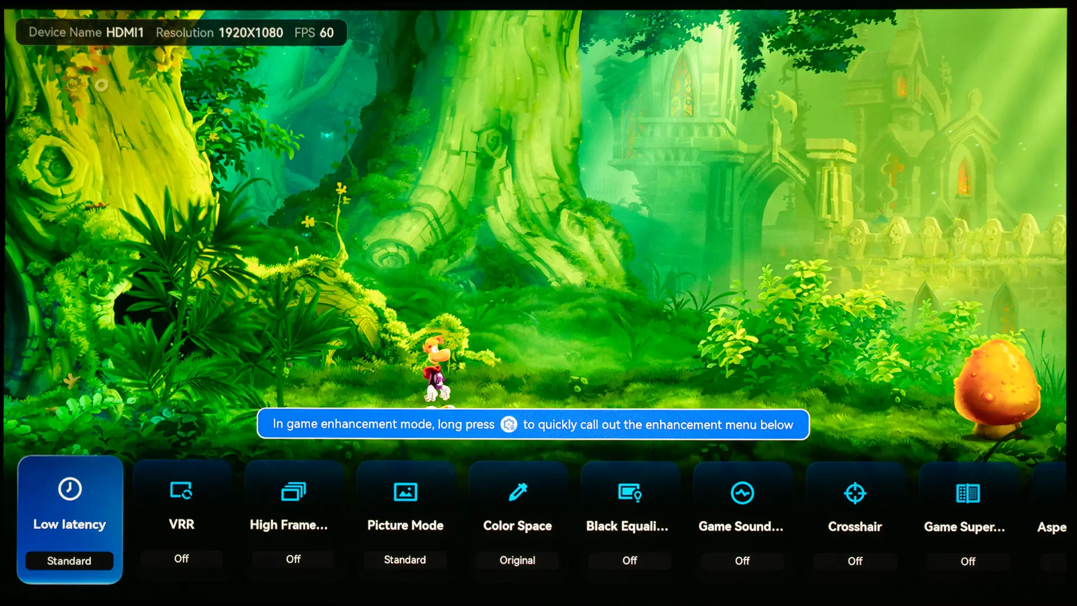Open the High Frame... label

point(289,525)
